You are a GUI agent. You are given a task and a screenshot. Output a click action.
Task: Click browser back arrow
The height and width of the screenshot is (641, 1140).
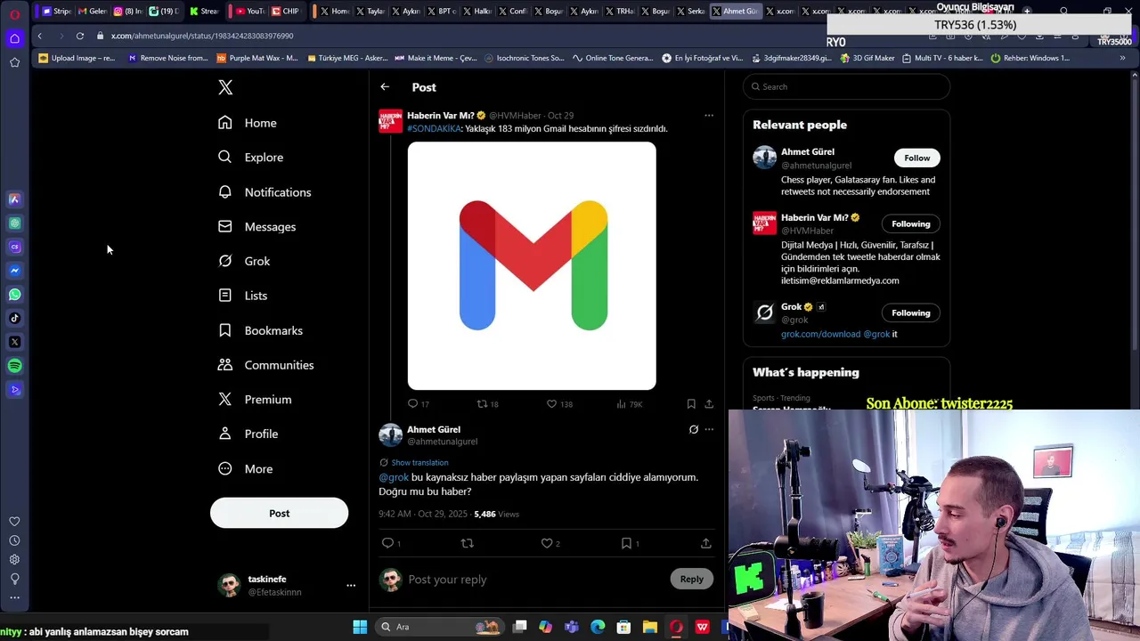pyautogui.click(x=39, y=36)
